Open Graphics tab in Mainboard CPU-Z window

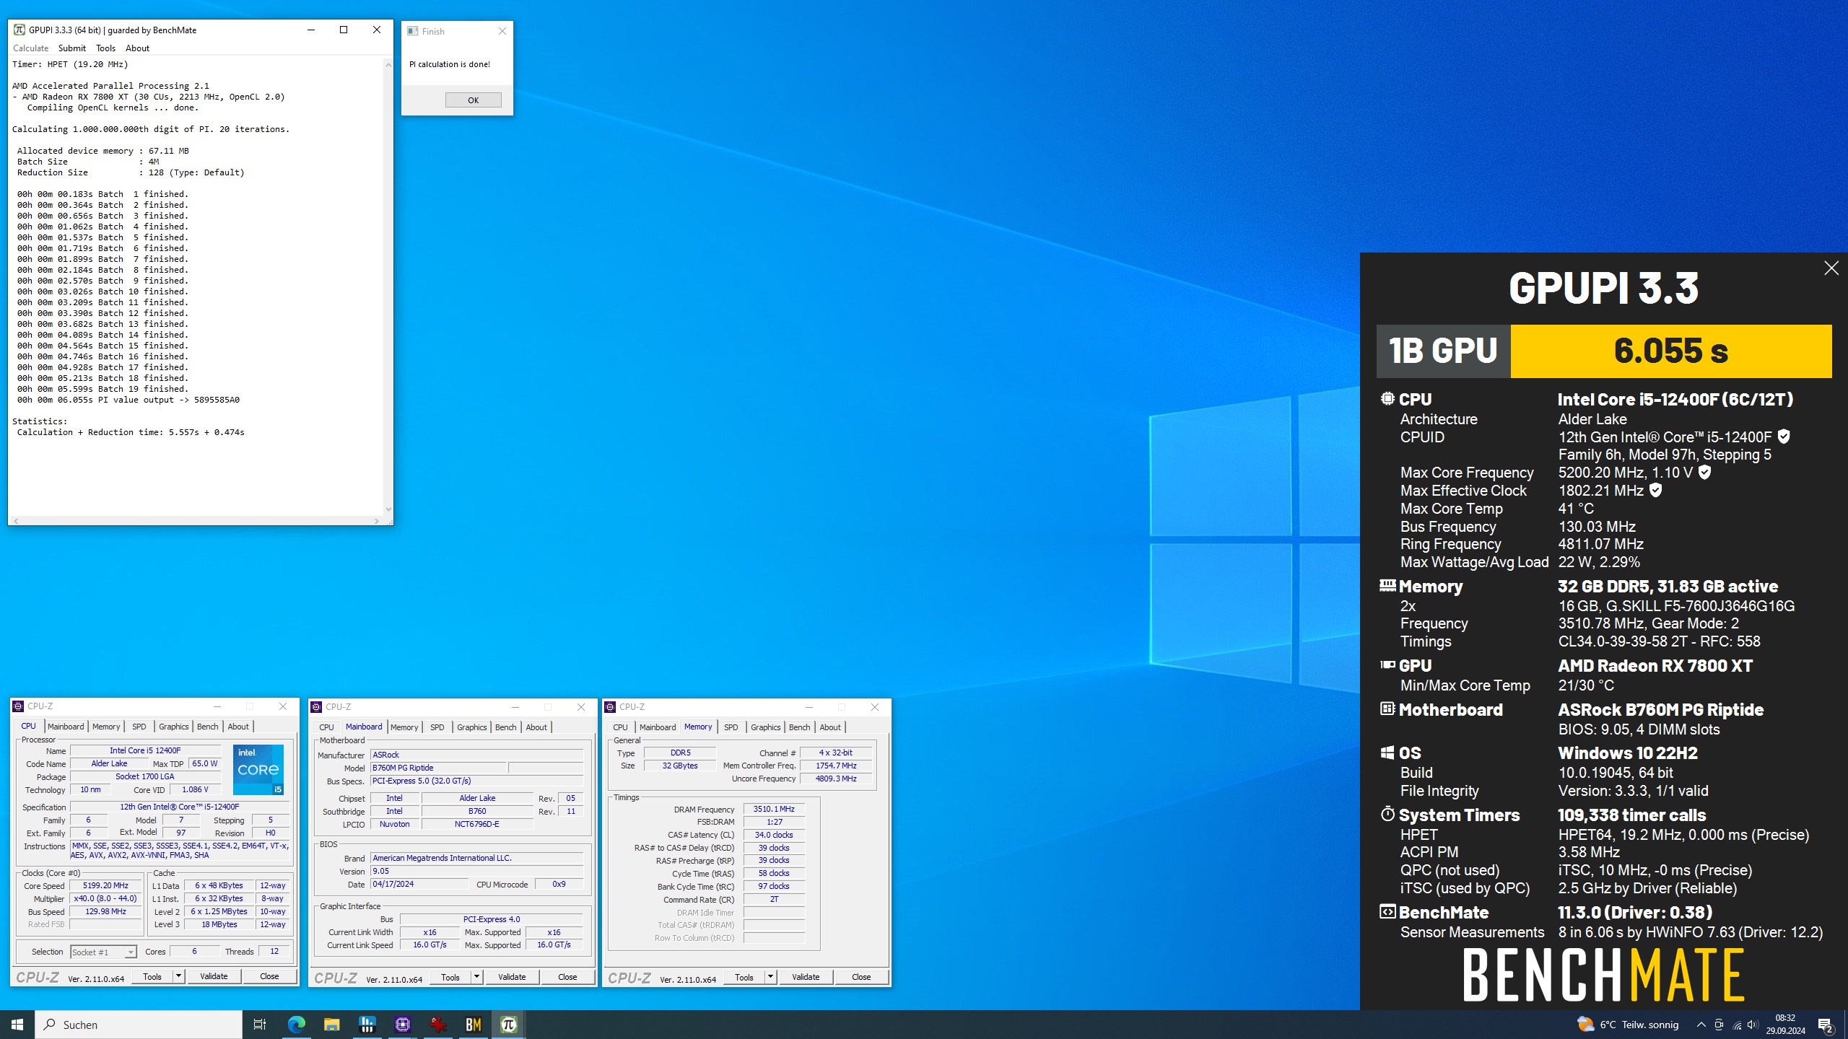(x=472, y=727)
